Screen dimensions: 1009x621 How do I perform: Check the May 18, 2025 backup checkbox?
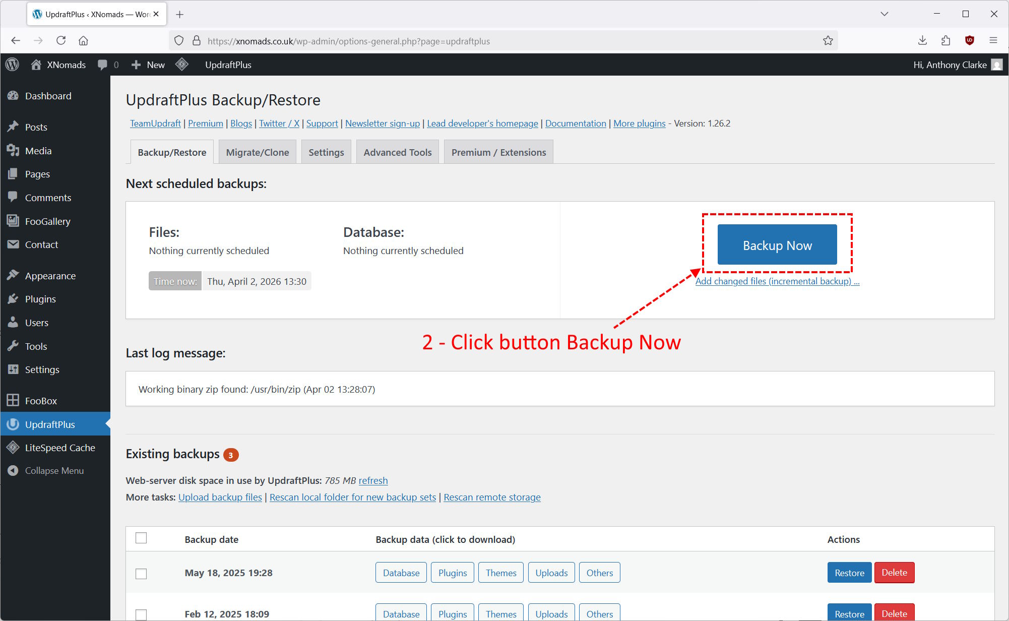point(141,574)
